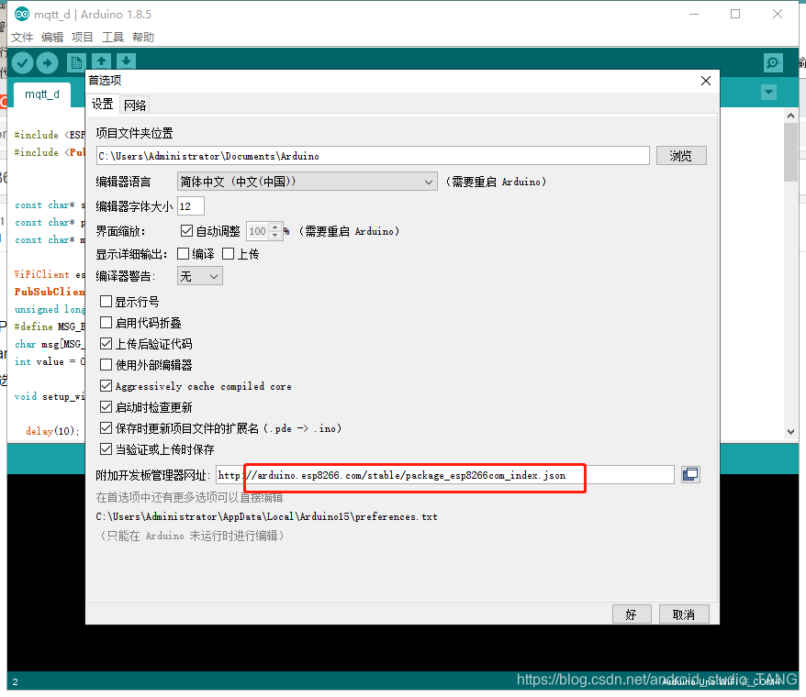Click the 'WiFiClient' code line
This screenshot has width=806, height=697.
[50, 274]
